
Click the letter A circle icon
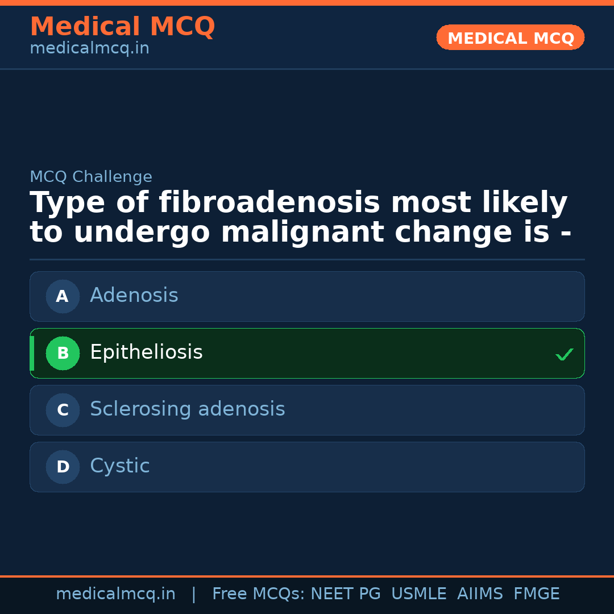click(x=63, y=296)
